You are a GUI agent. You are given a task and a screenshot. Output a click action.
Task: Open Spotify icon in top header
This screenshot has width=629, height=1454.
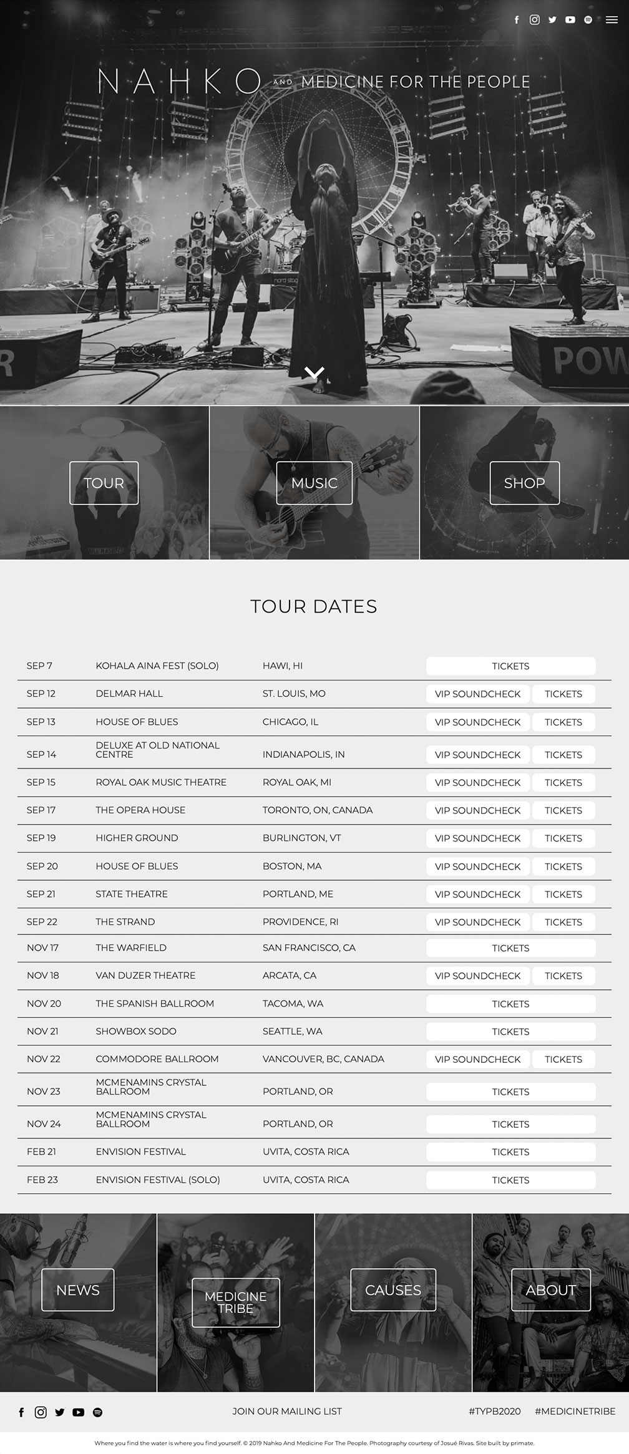pyautogui.click(x=588, y=20)
